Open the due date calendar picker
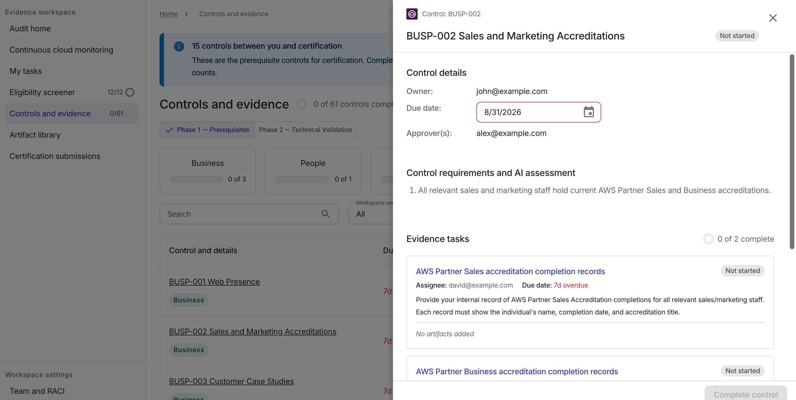Screen dimensions: 796x400 pos(588,112)
